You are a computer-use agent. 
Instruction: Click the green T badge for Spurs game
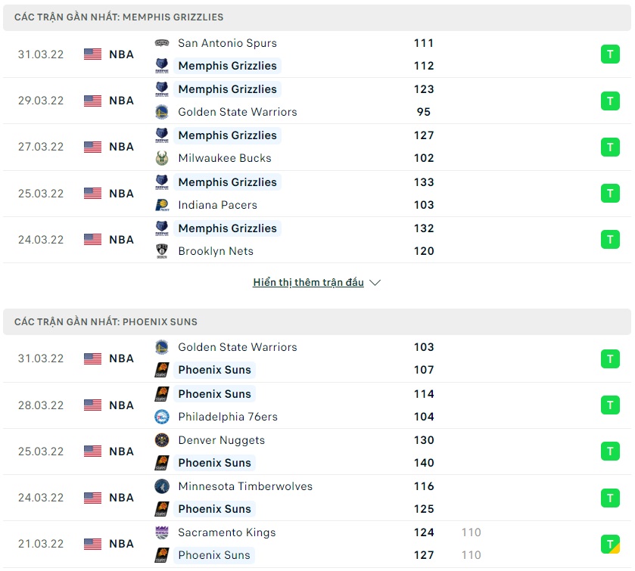click(609, 54)
